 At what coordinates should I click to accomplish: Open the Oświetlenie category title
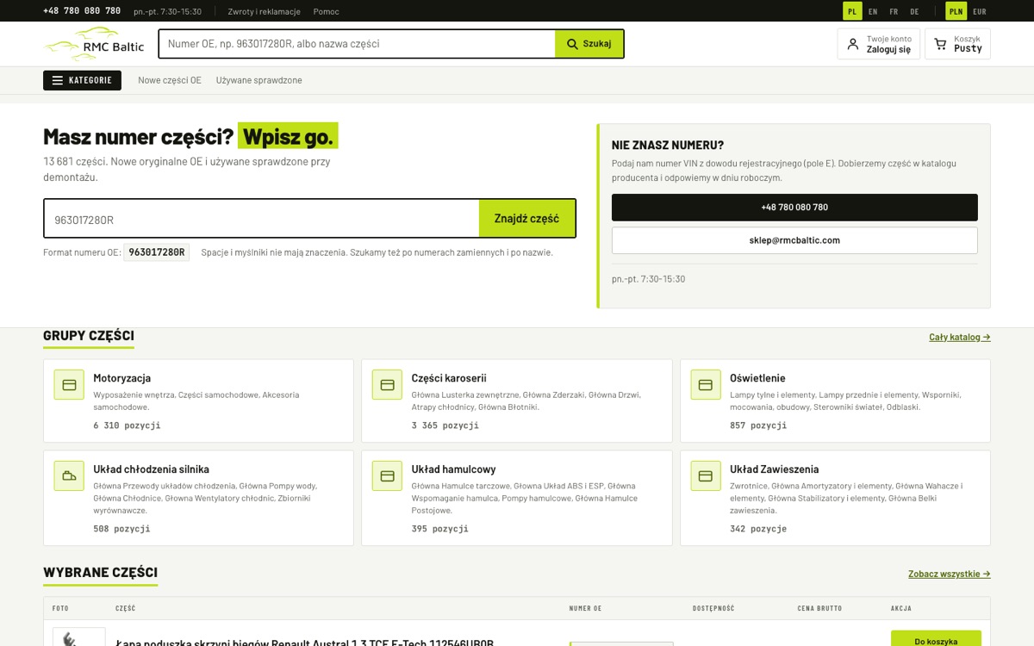(757, 378)
